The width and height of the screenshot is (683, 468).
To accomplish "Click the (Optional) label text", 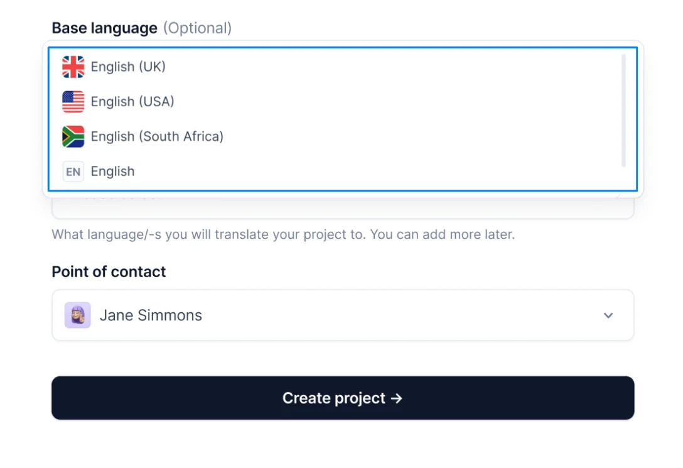I will point(198,28).
